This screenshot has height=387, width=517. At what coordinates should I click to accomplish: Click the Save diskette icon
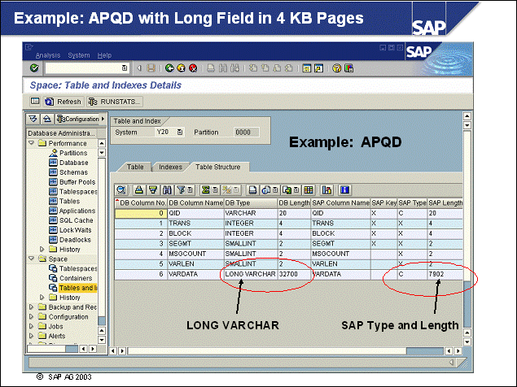point(152,68)
